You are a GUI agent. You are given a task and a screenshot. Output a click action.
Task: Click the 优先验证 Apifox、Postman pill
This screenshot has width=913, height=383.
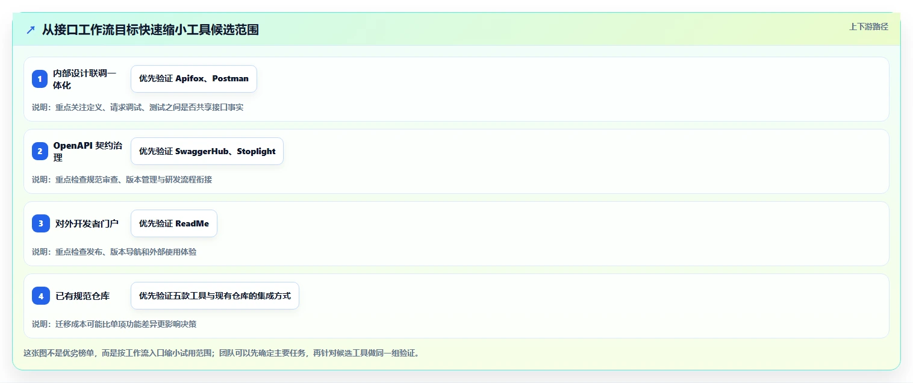point(194,79)
